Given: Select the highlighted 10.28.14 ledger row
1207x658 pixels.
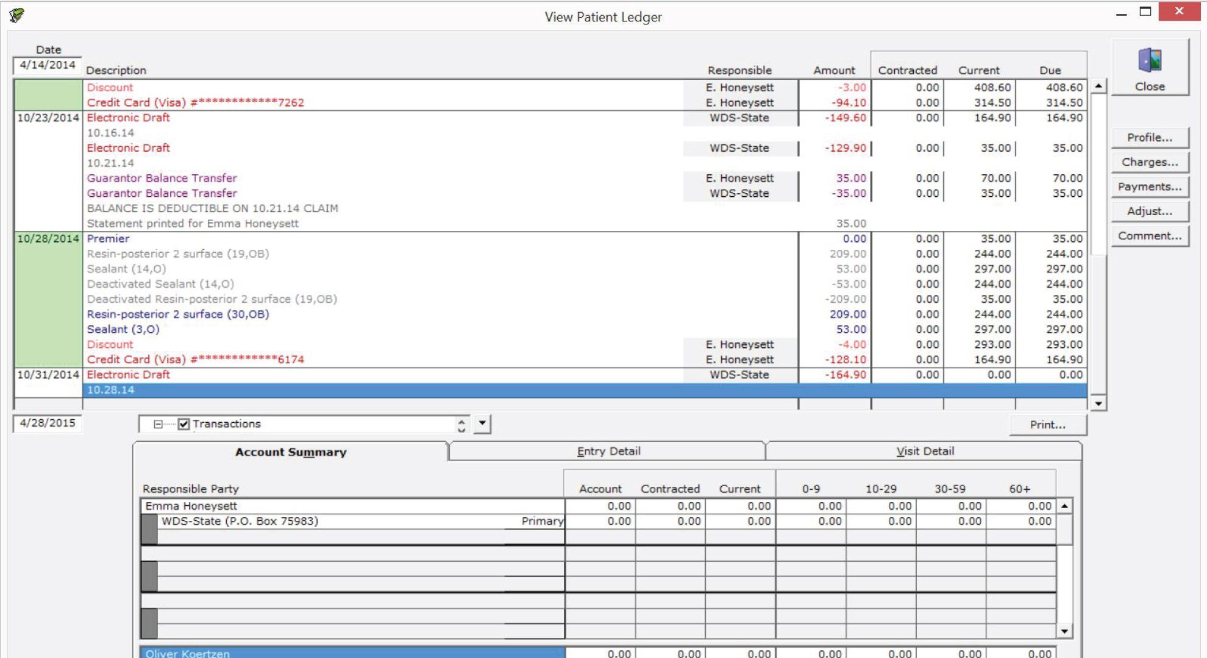Looking at the screenshot, I should [x=585, y=390].
